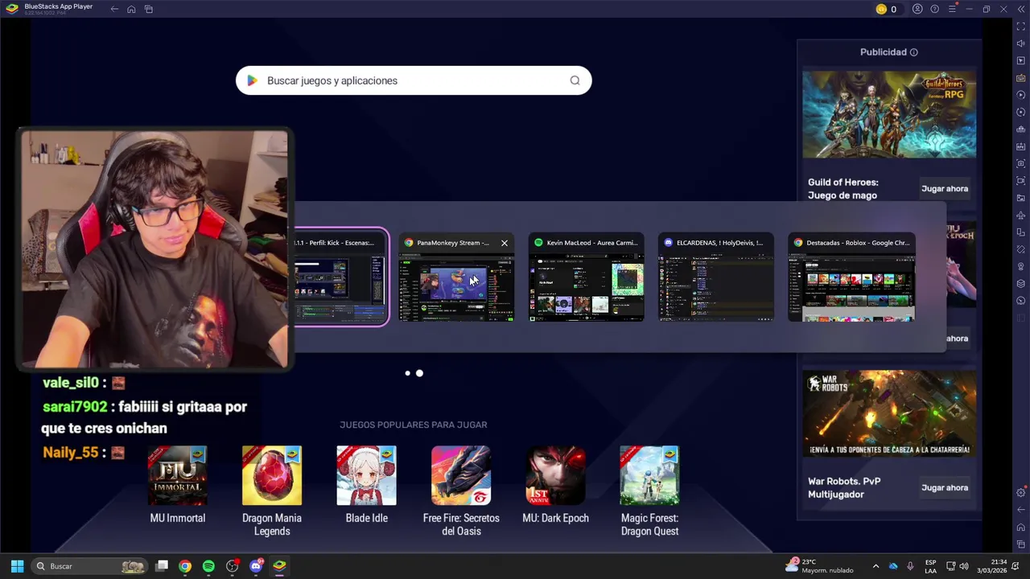The width and height of the screenshot is (1030, 579).
Task: Click the coin balance showing 0
Action: point(886,9)
